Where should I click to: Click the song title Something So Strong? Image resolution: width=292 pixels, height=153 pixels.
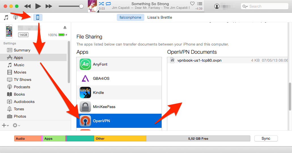(x=150, y=4)
